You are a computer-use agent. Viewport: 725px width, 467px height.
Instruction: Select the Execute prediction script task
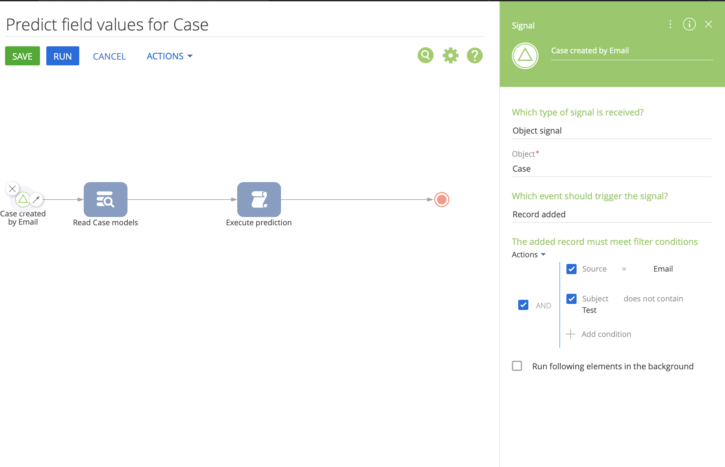[259, 199]
